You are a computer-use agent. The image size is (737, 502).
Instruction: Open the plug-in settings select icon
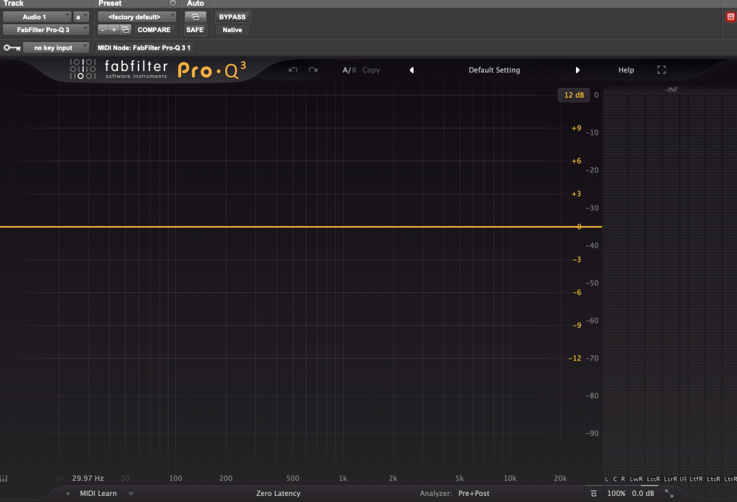click(x=126, y=29)
